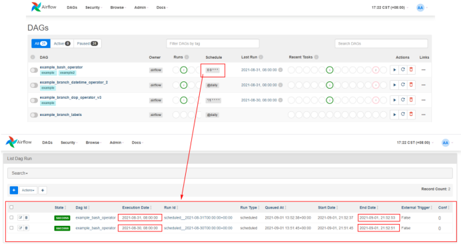The height and width of the screenshot is (246, 461).
Task: Open Admin dropdown on the DAGs page
Action: click(141, 7)
